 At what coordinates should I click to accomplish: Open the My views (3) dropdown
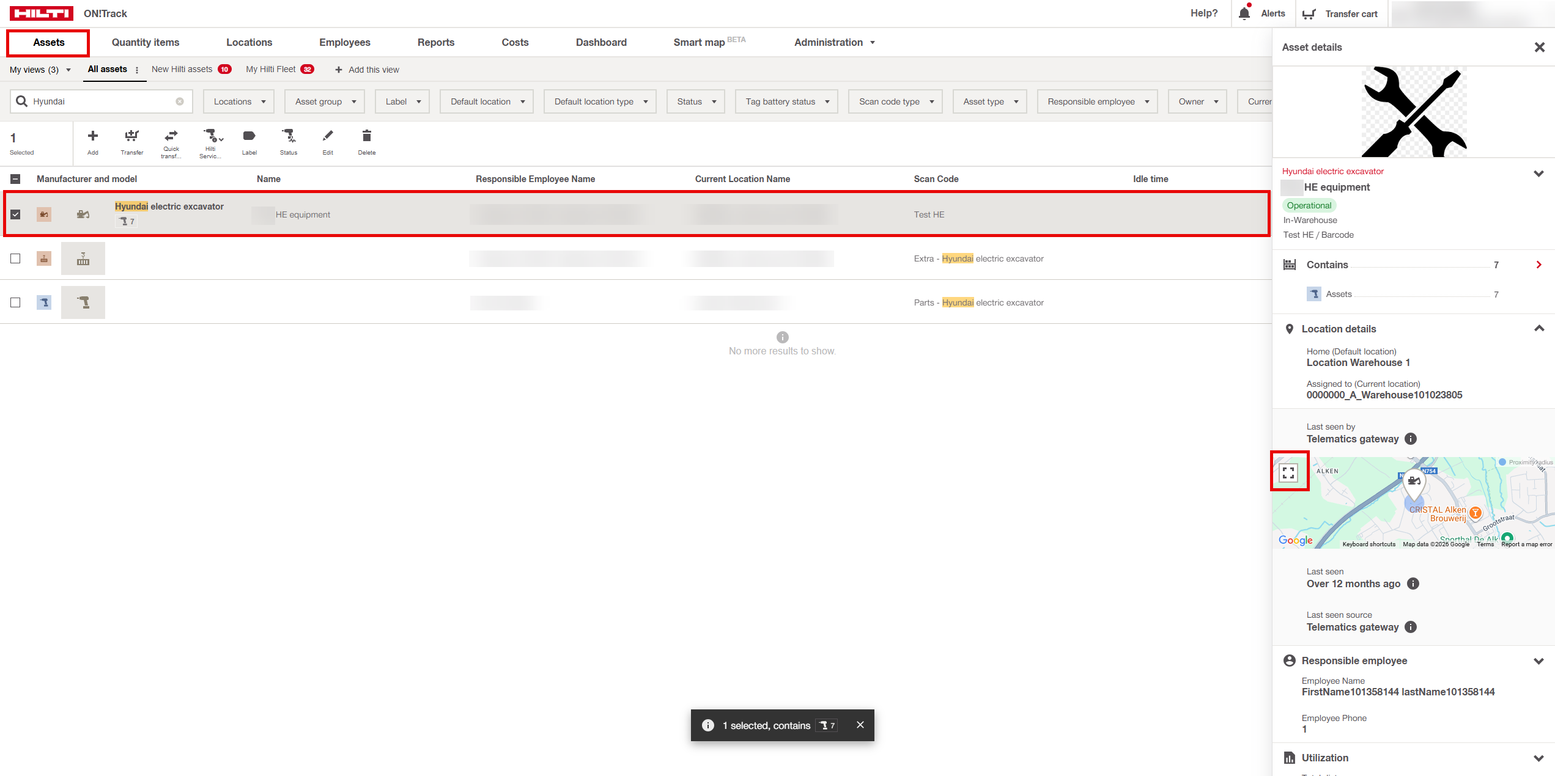40,70
